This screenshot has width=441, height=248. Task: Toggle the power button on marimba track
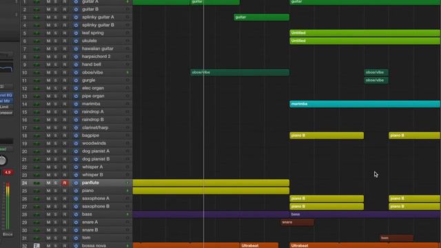pos(76,104)
